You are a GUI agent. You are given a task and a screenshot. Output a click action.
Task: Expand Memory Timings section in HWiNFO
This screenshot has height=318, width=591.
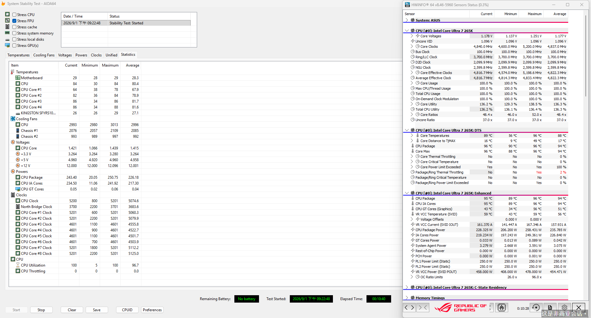407,298
